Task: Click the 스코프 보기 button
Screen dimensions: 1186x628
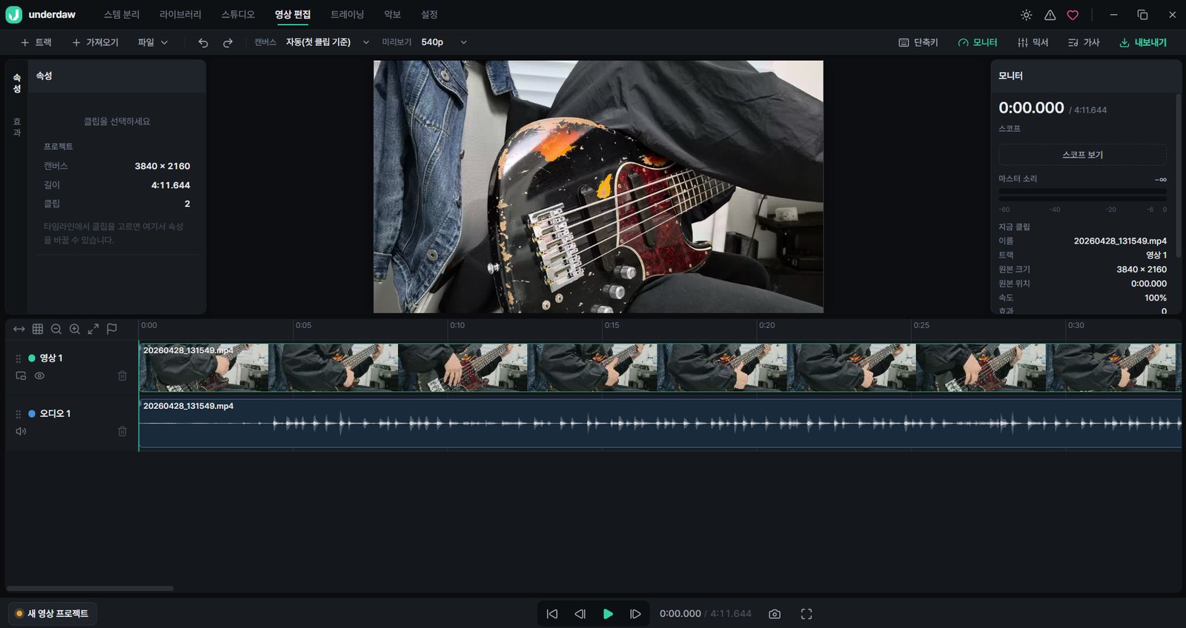Action: click(x=1082, y=155)
